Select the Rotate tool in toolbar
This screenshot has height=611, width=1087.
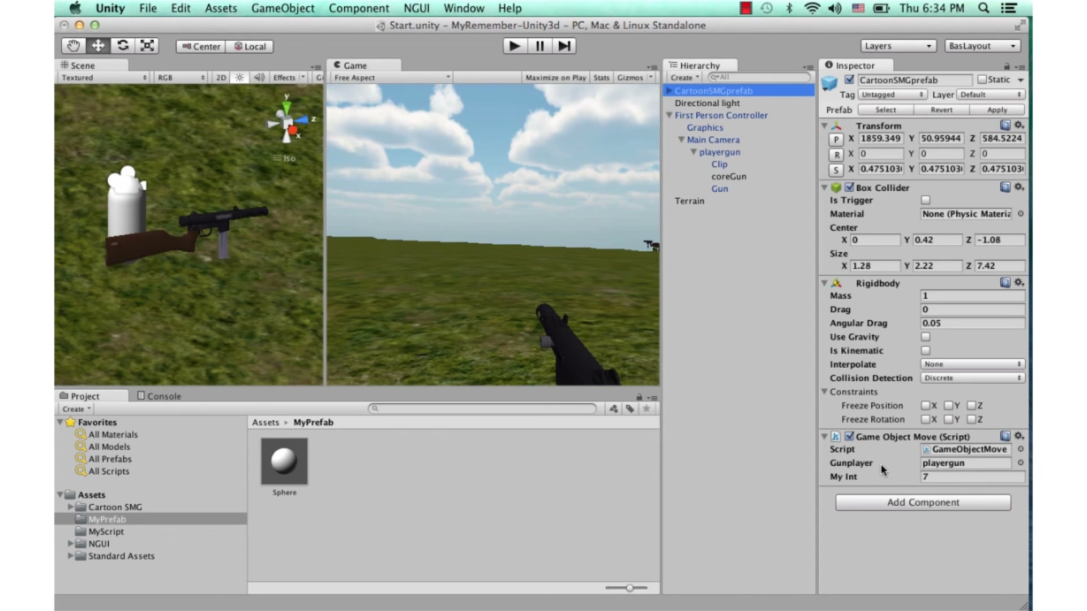click(122, 46)
